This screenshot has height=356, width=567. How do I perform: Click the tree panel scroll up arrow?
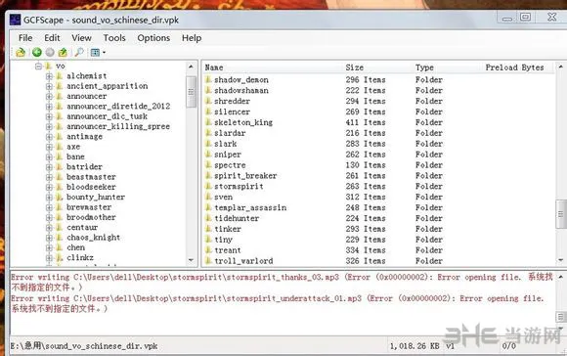click(x=191, y=67)
